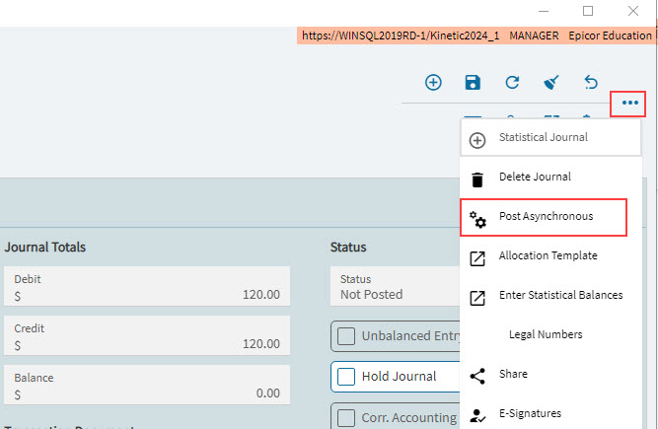Close the application window
This screenshot has width=658, height=429.
[633, 11]
